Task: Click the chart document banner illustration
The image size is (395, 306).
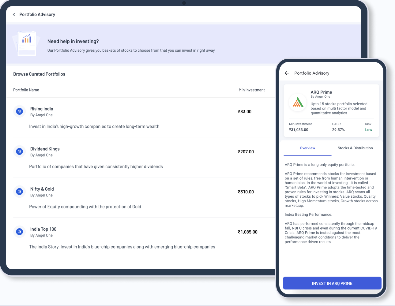Action: [26, 43]
